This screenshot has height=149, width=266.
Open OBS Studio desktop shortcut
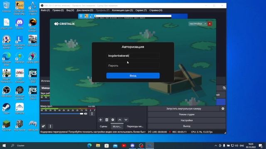tap(7, 91)
